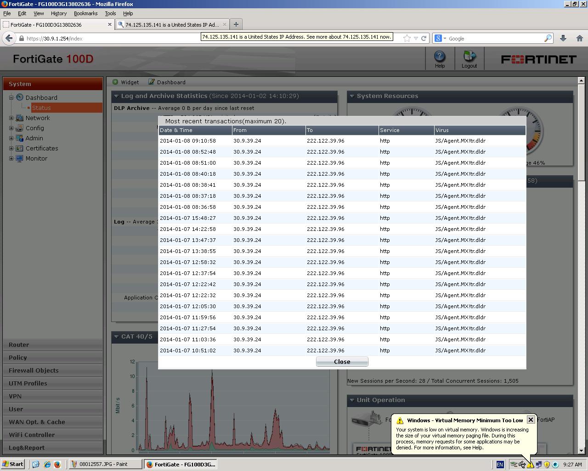Click the Dashboard edit icon
Screen dimensions: 588x471
[x=151, y=82]
